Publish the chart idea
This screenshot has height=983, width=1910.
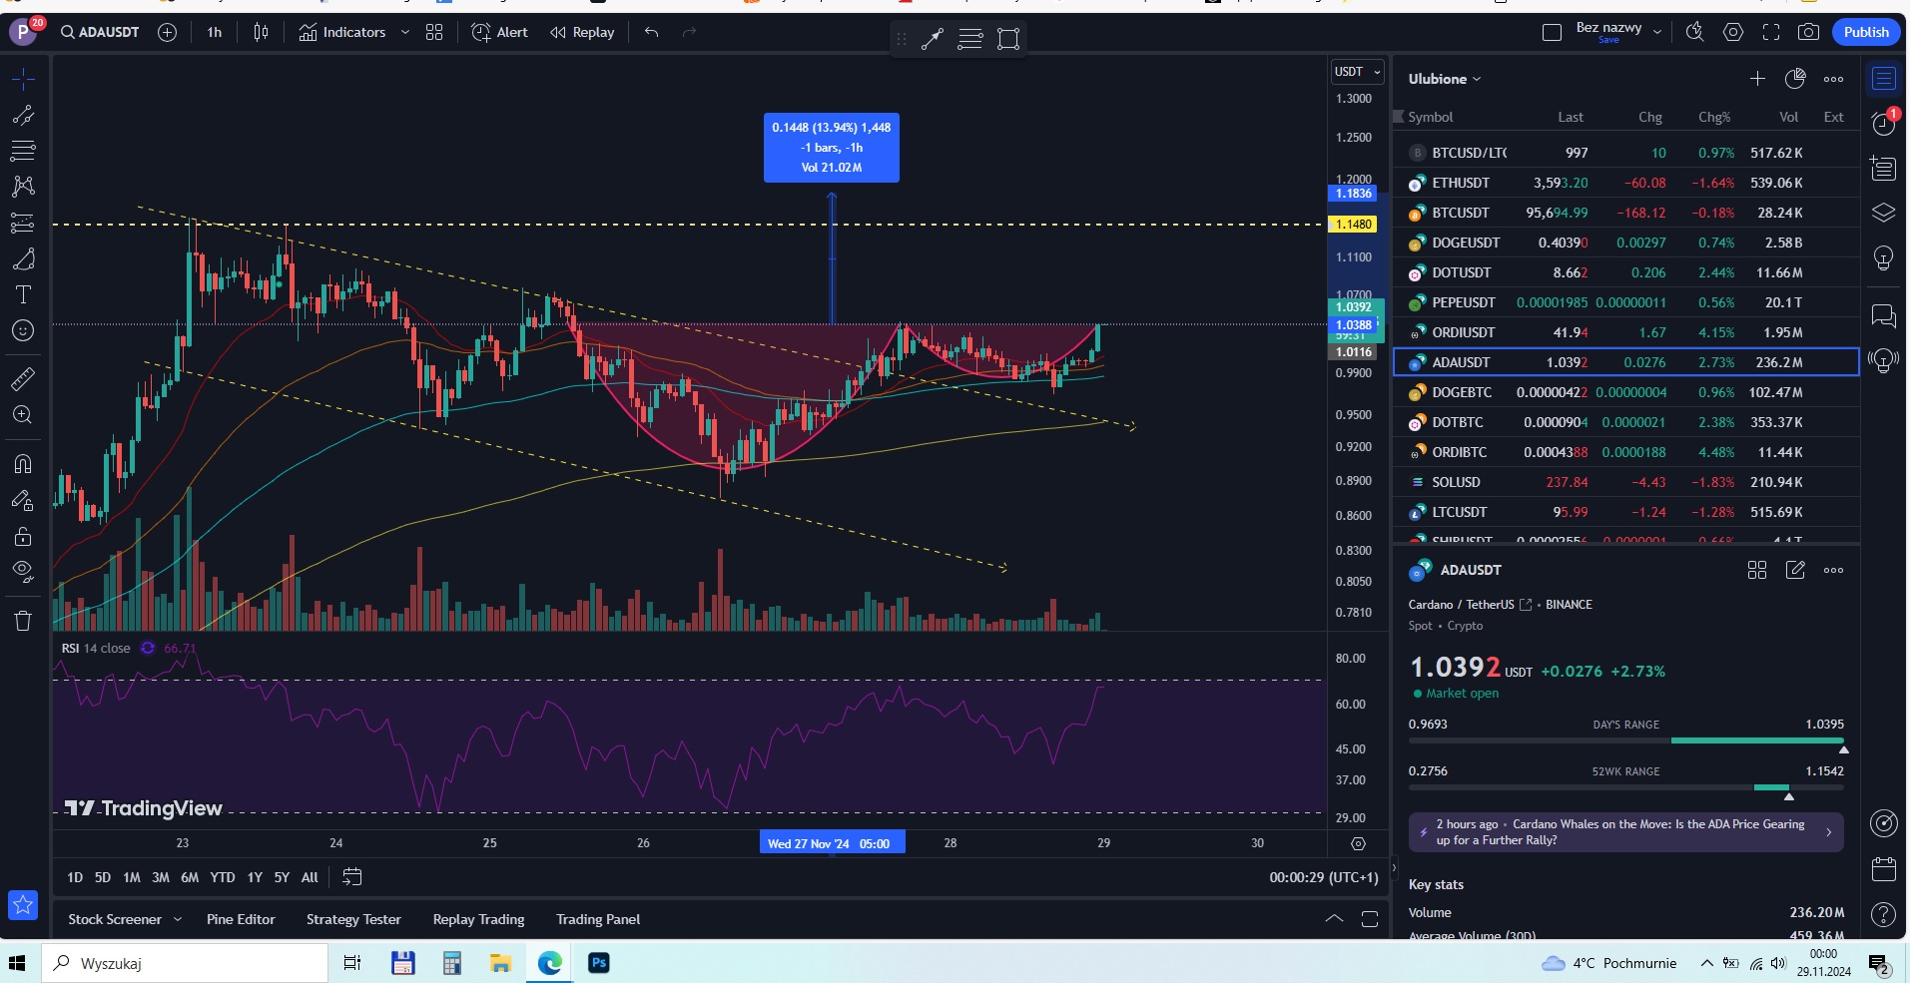[1866, 32]
